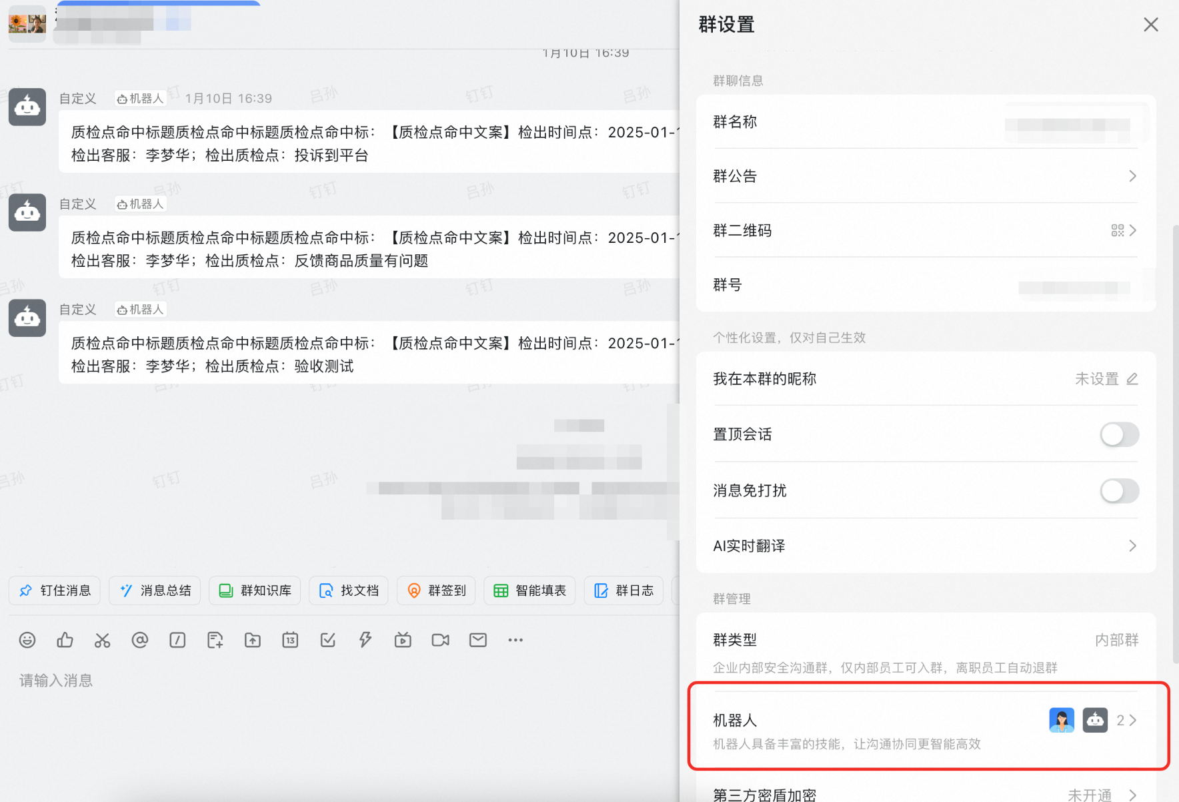Click sender name 自定义 on the 16:39 message
Viewport: 1179px width, 802px height.
pos(78,98)
